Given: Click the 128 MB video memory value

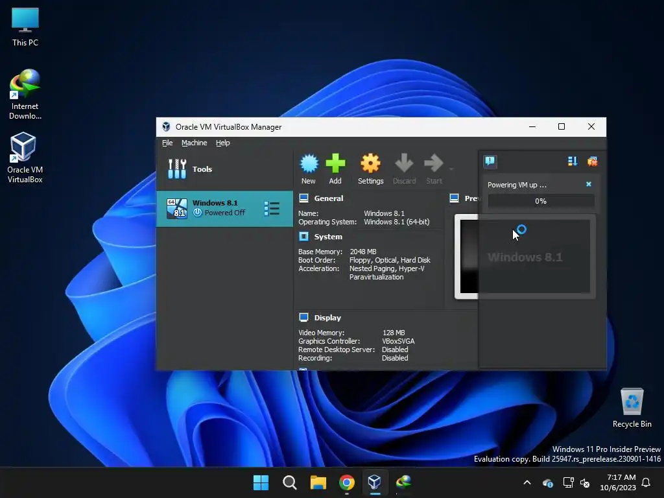Looking at the screenshot, I should [394, 333].
